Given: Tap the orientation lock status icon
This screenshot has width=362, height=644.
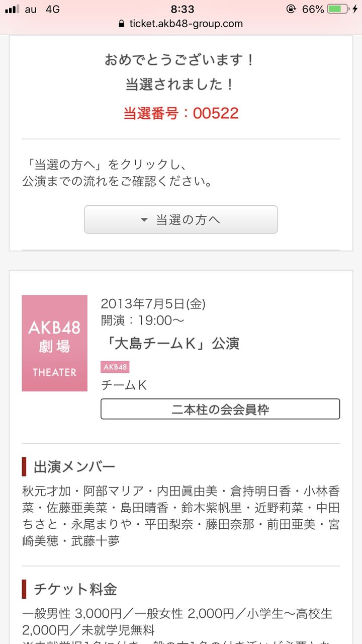Looking at the screenshot, I should pyautogui.click(x=291, y=9).
